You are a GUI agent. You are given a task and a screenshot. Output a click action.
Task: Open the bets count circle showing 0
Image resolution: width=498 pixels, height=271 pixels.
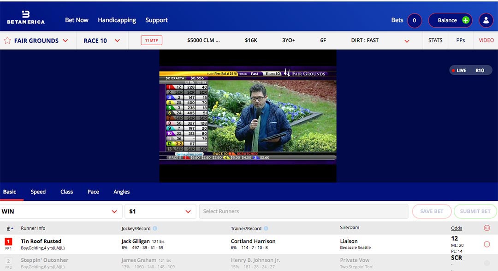(414, 20)
